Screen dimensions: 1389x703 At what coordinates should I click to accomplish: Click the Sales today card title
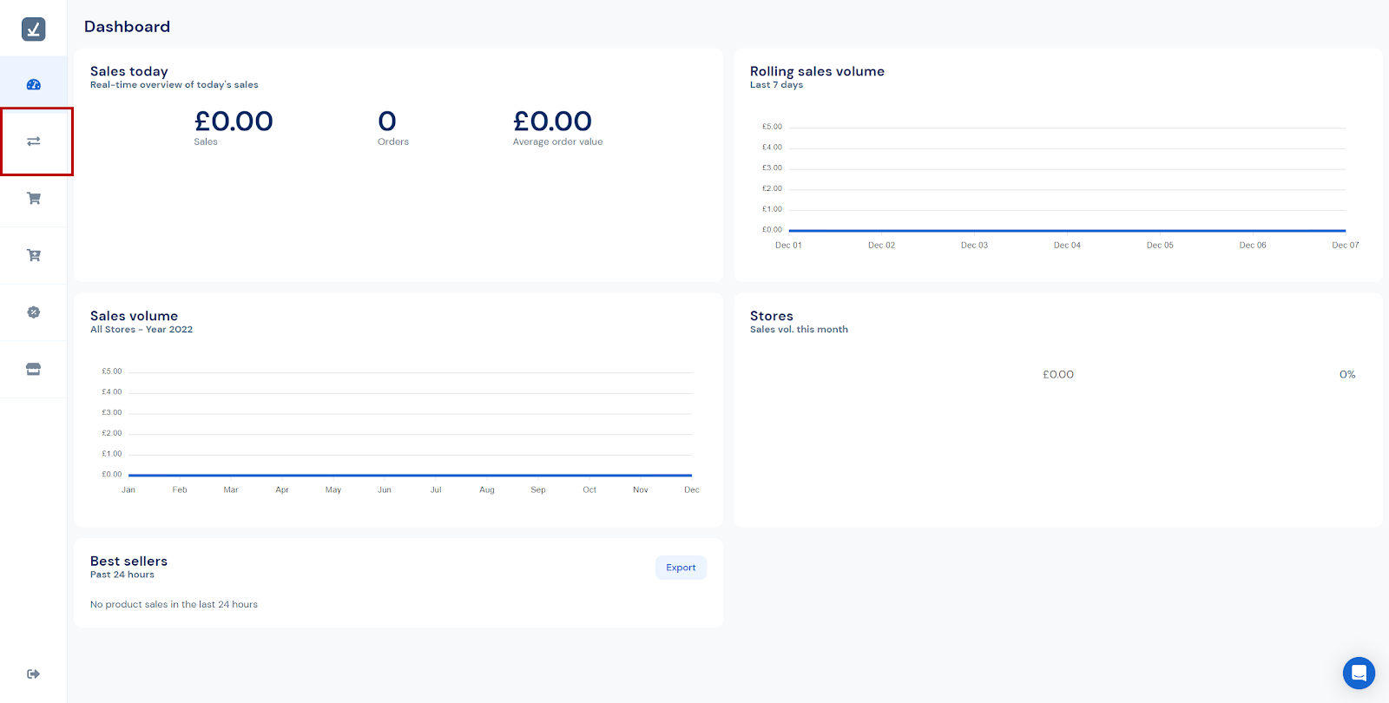pyautogui.click(x=129, y=71)
